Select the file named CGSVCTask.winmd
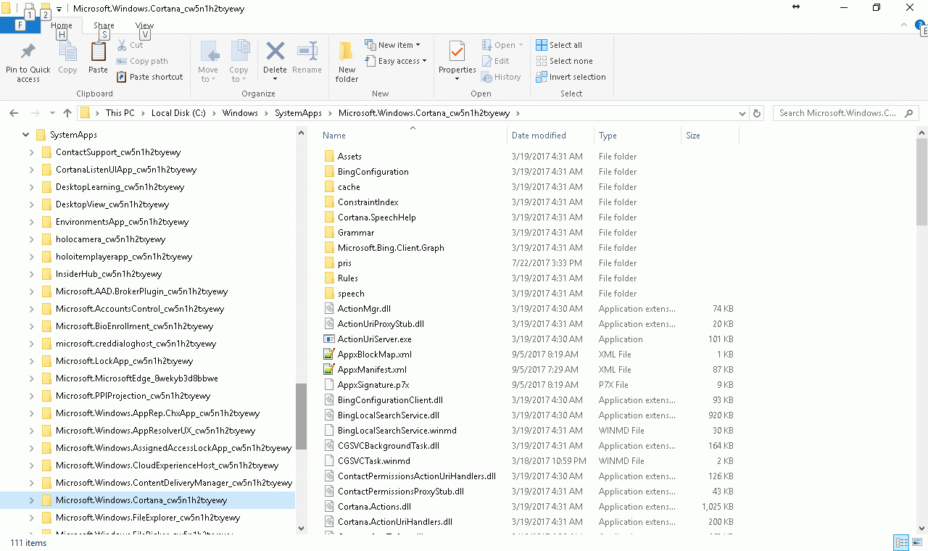The width and height of the screenshot is (928, 551). [373, 461]
